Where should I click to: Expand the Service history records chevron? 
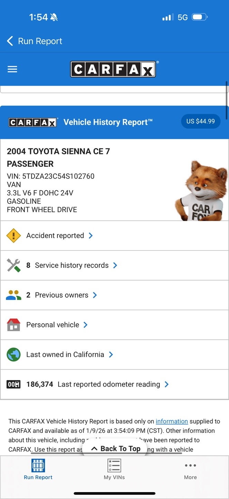(115, 265)
